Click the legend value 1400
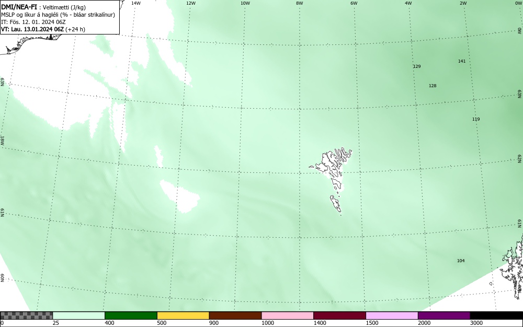The width and height of the screenshot is (523, 327). (320, 323)
